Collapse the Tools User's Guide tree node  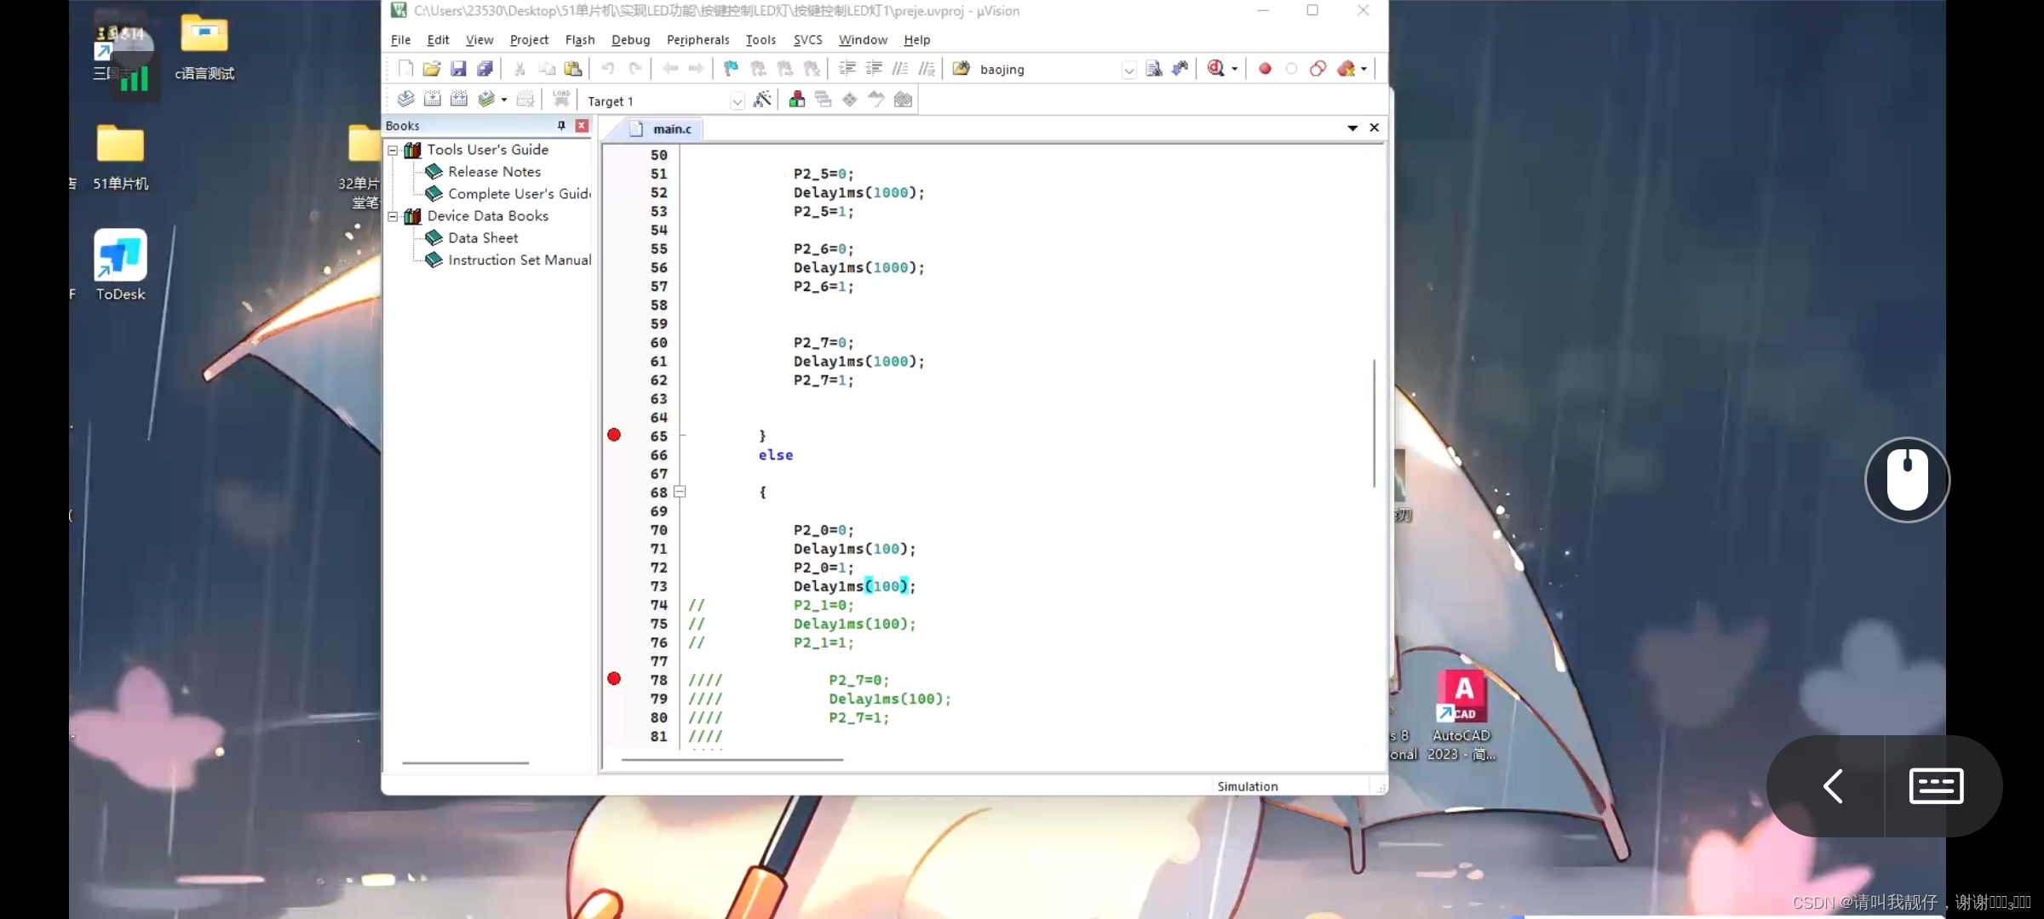393,150
